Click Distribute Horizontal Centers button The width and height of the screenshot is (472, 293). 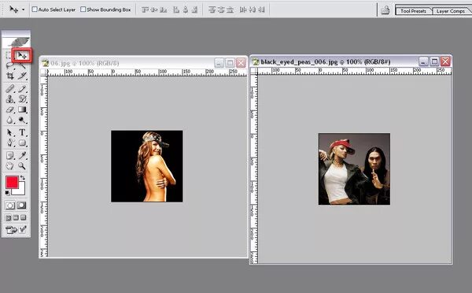(253, 9)
